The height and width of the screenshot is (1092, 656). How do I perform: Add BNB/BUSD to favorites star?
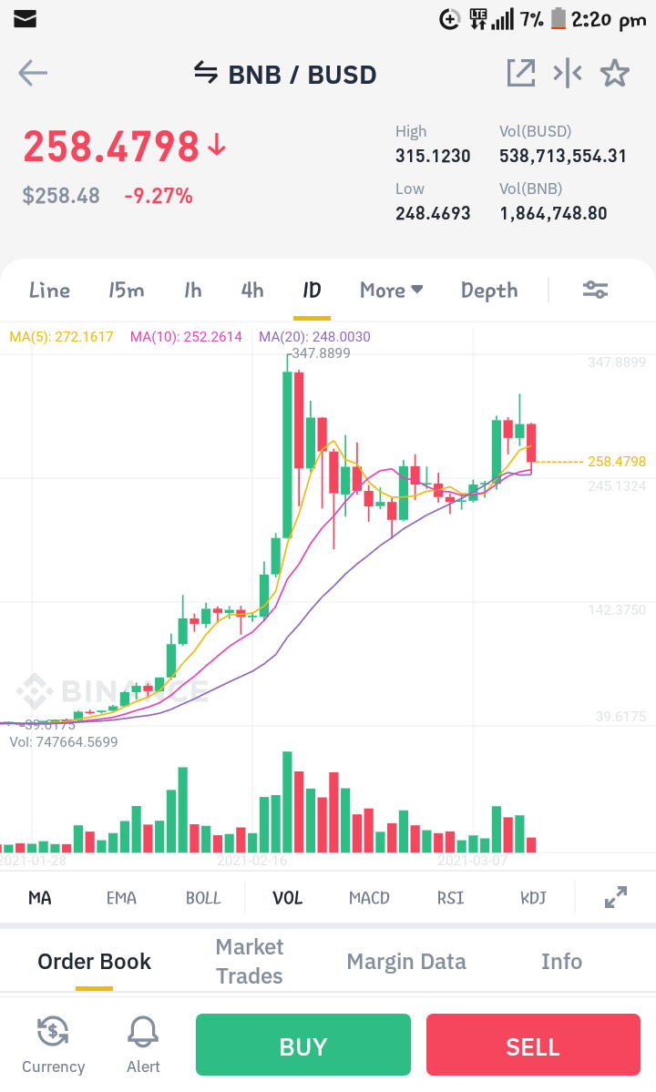coord(615,73)
